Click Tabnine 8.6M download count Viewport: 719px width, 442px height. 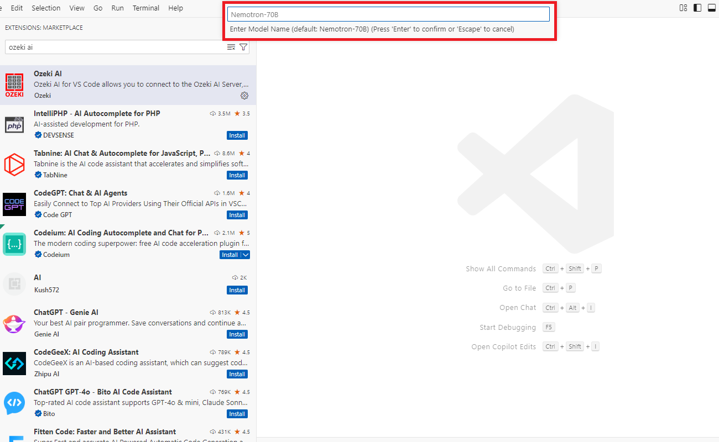point(225,153)
